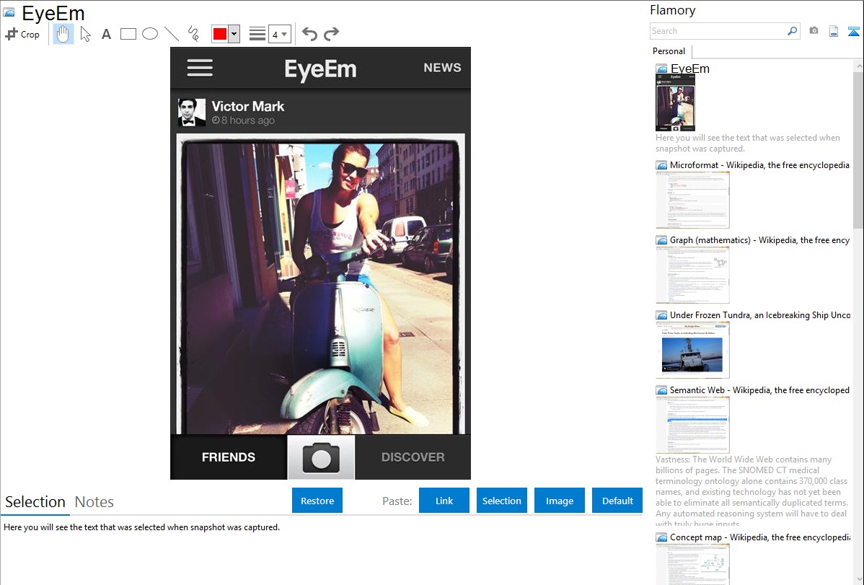
Task: Click the icon beside Microformat entry
Action: (661, 165)
